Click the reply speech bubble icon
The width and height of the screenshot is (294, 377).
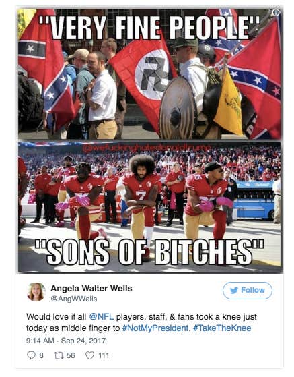31,355
